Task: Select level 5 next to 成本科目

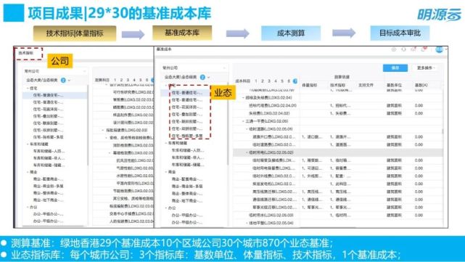Action: (x=282, y=81)
